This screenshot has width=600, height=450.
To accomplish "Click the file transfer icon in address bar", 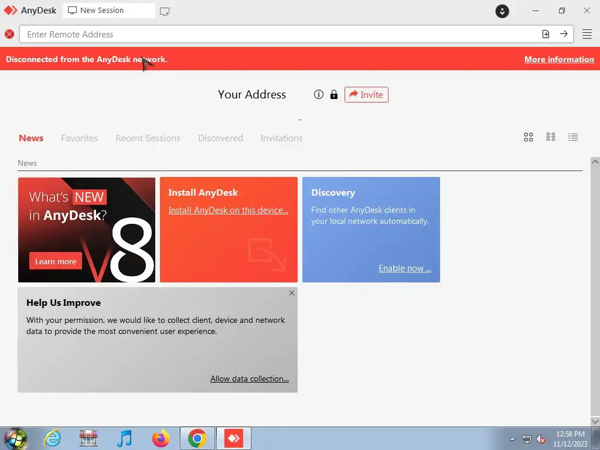I will [546, 34].
